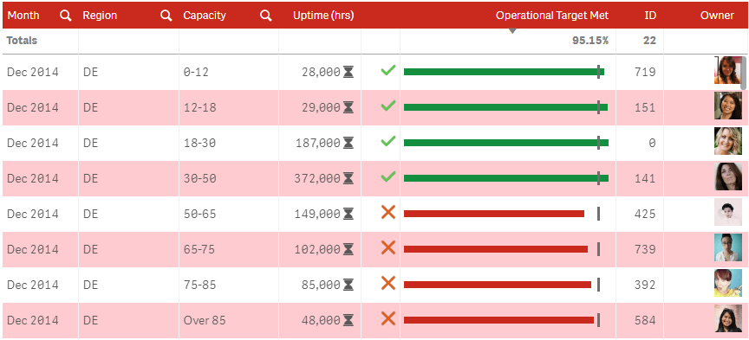749x340 pixels.
Task: Click the totals ID value 22
Action: coord(649,41)
